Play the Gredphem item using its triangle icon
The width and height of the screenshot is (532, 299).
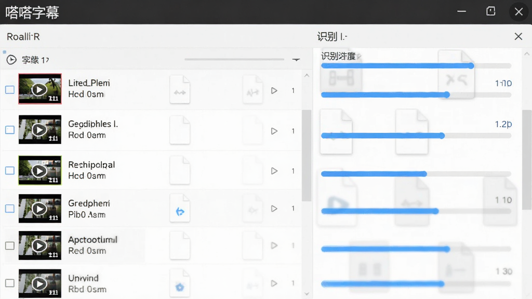(274, 209)
